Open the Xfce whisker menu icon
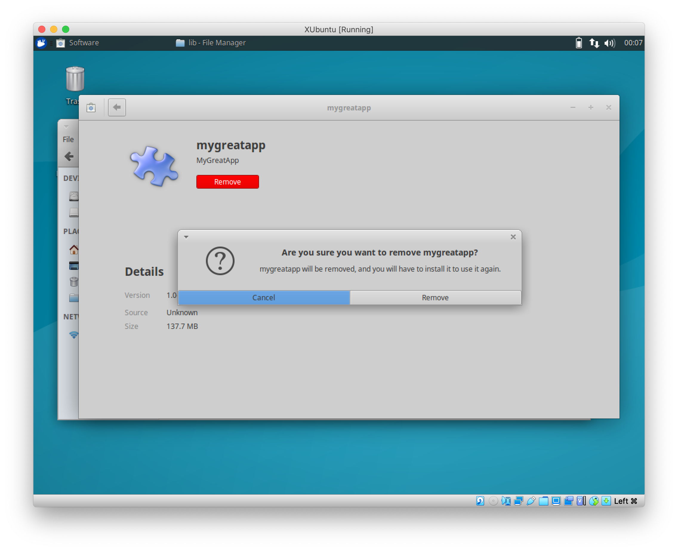This screenshot has height=551, width=678. [41, 42]
